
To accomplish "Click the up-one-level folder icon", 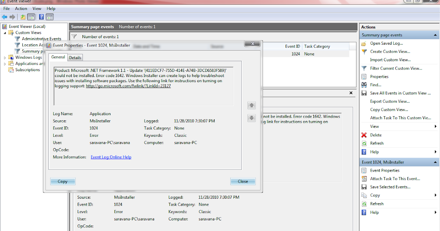I will pyautogui.click(x=23, y=17).
